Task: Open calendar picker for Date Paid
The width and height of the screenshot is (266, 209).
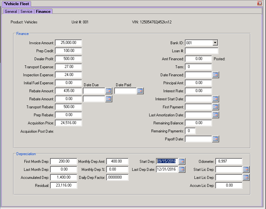Action: tap(140, 91)
